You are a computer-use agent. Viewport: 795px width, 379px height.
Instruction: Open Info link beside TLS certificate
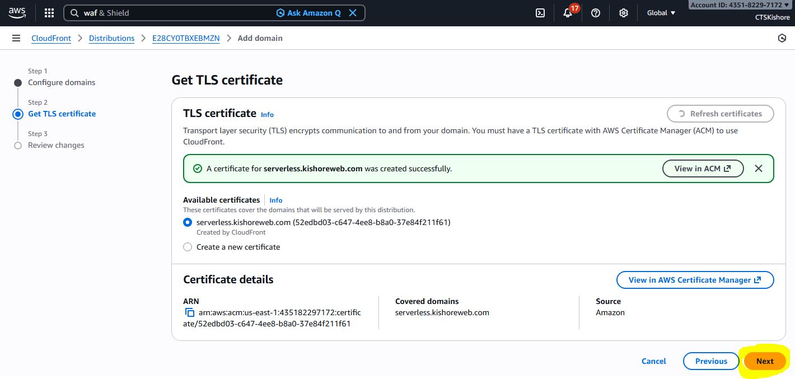(x=267, y=114)
